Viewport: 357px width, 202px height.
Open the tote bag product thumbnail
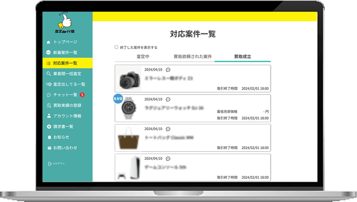(128, 138)
